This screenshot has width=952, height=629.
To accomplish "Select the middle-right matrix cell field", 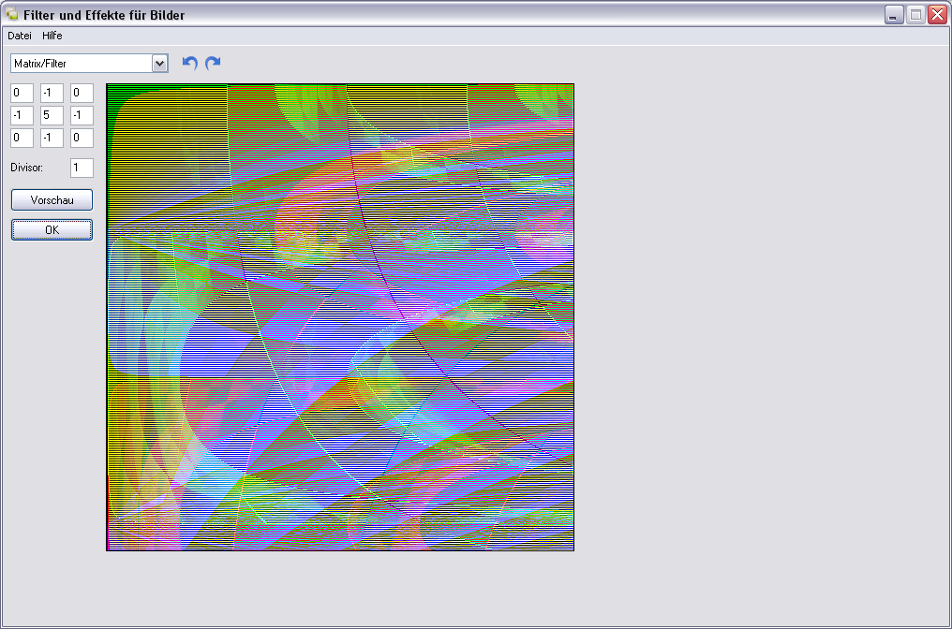I will [x=82, y=115].
